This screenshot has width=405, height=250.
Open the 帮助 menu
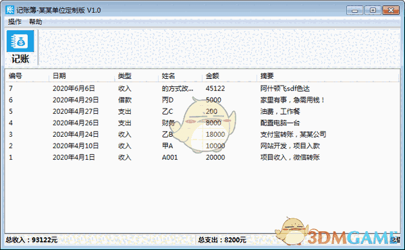(x=36, y=22)
